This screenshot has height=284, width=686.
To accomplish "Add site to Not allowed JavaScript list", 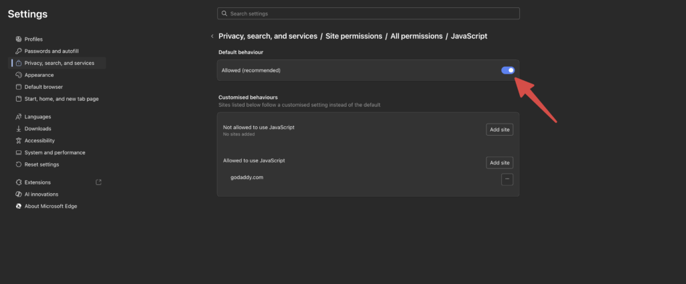I will [x=500, y=130].
